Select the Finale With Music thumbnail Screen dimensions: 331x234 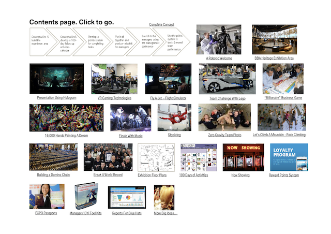point(130,117)
